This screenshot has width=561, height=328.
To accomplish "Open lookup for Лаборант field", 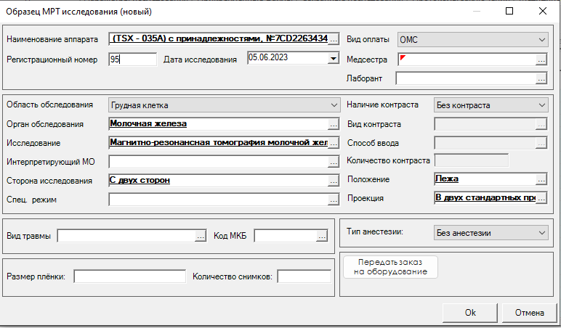I will pos(541,78).
